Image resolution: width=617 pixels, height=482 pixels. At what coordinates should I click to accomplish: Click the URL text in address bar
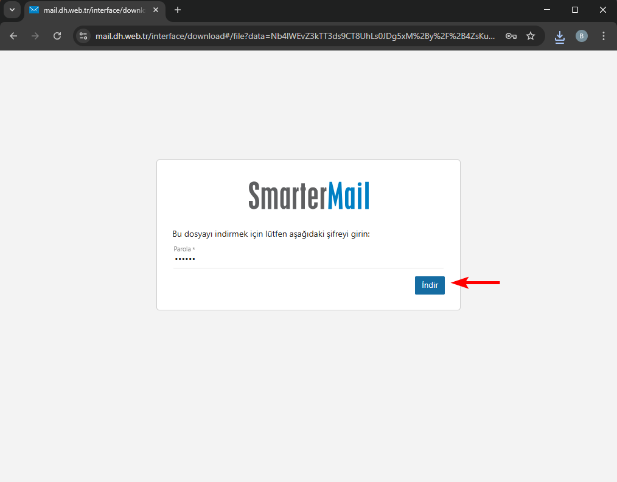click(x=295, y=36)
